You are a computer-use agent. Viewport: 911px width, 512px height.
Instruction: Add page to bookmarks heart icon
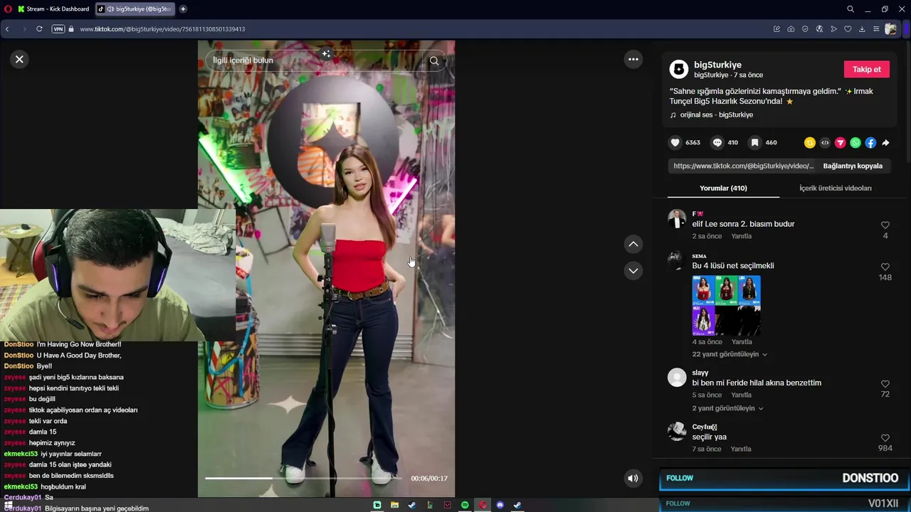click(x=848, y=29)
